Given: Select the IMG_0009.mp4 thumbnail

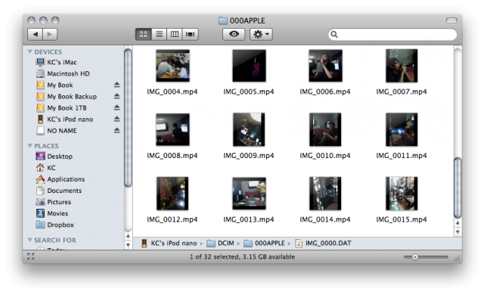Looking at the screenshot, I should coord(249,129).
